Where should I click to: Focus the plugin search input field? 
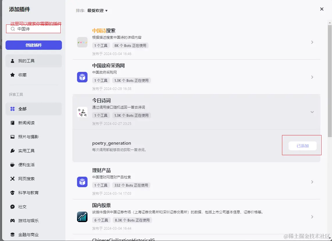[33, 29]
